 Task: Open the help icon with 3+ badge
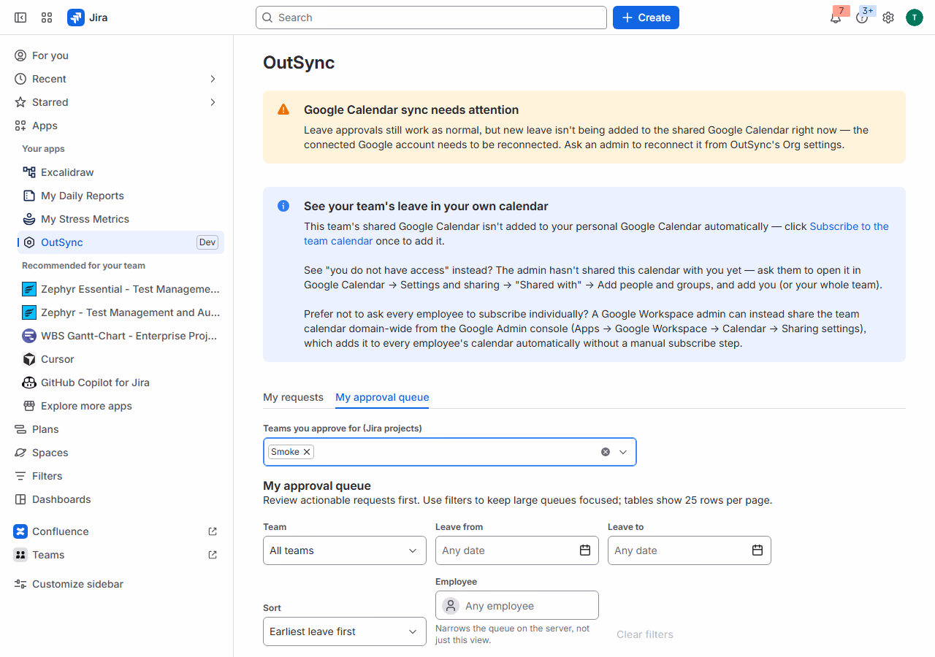point(862,18)
